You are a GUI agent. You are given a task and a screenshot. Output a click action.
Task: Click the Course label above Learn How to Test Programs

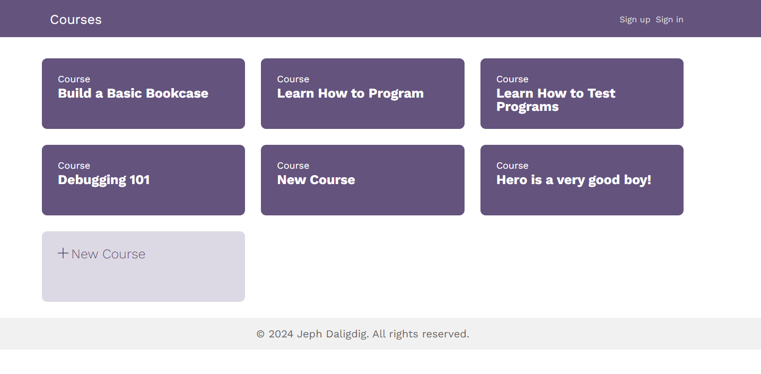pos(512,79)
